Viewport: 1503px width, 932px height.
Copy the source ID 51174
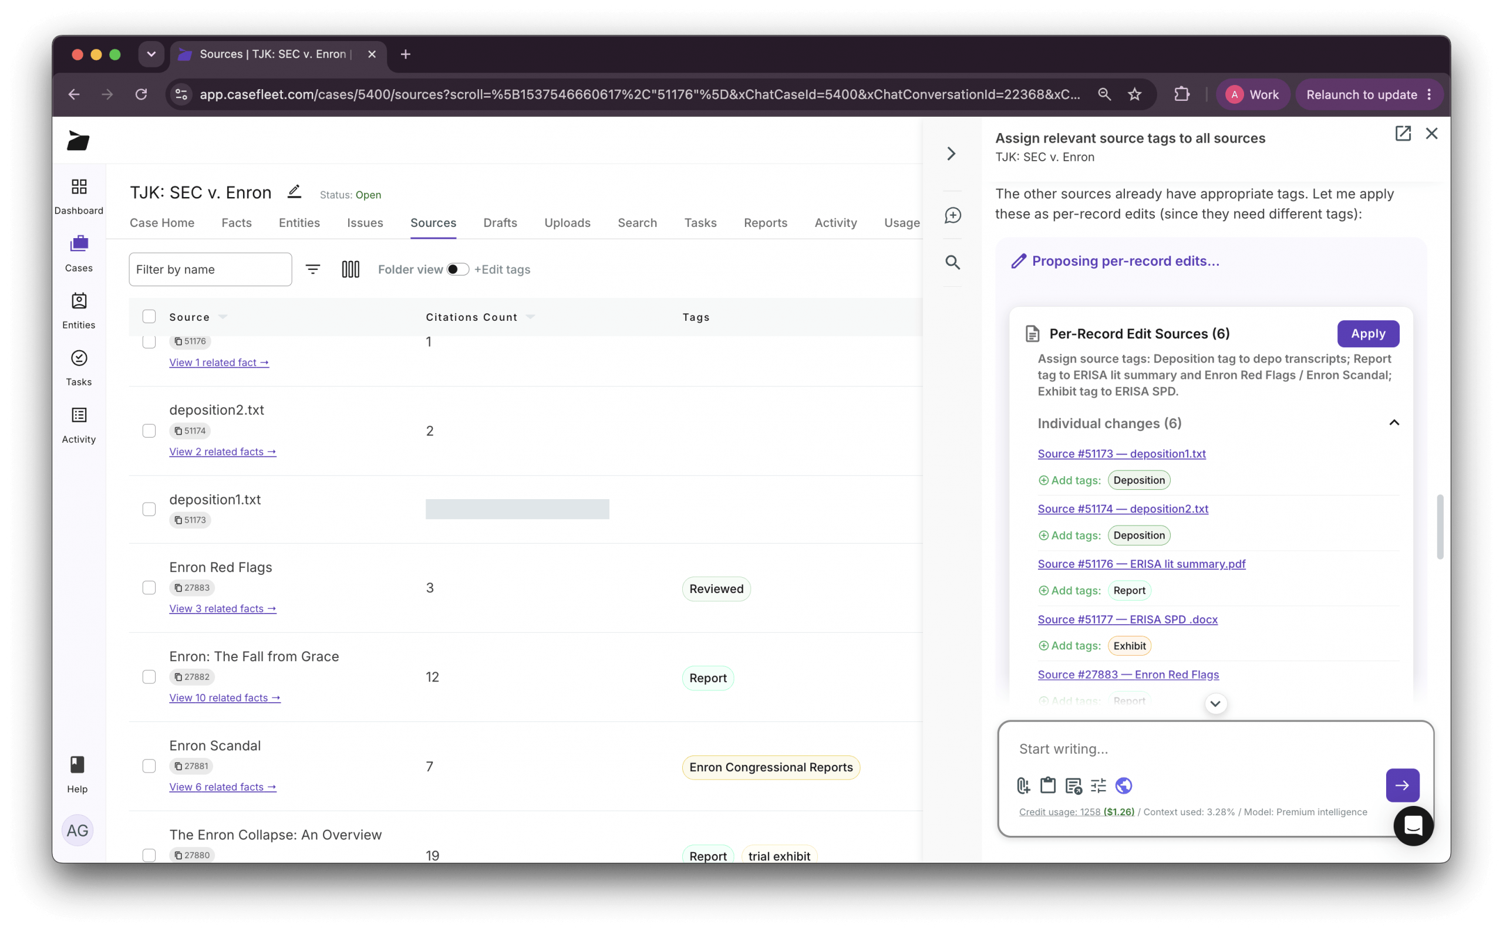point(190,431)
